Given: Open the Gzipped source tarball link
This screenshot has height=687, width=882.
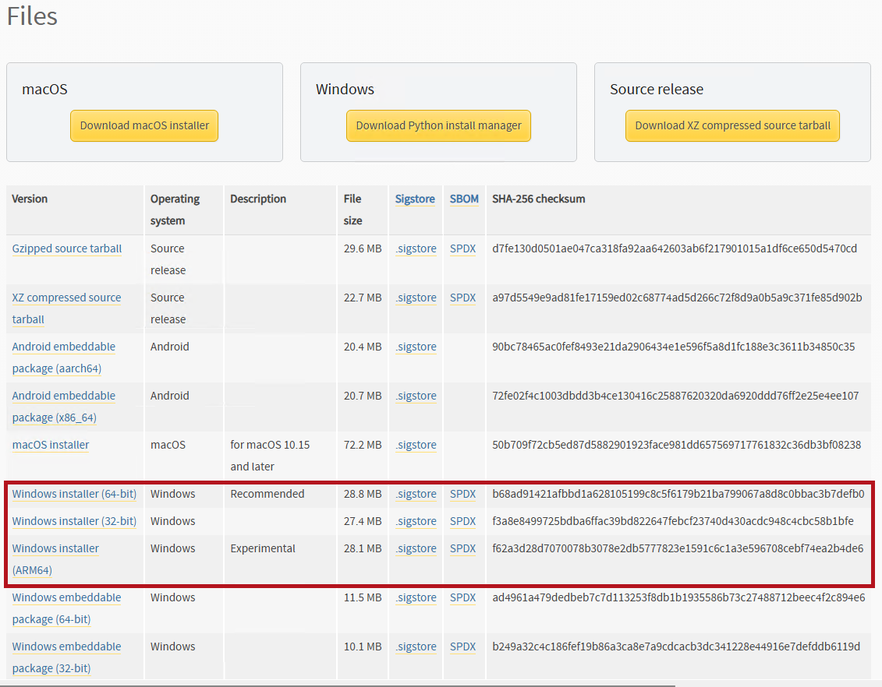Looking at the screenshot, I should [67, 248].
